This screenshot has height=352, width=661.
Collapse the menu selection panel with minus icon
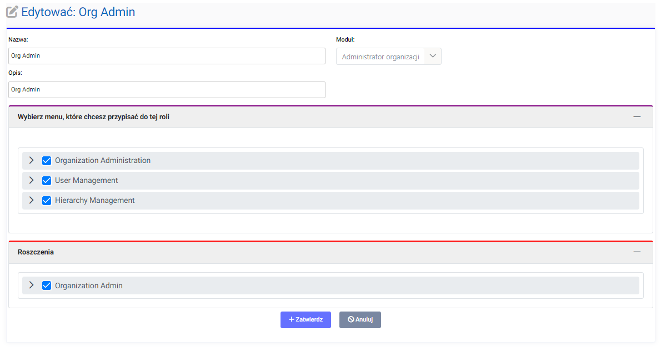637,116
